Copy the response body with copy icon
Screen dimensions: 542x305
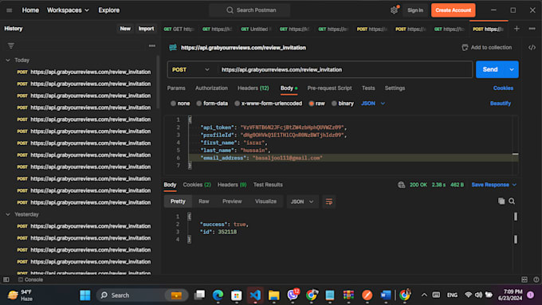501,201
